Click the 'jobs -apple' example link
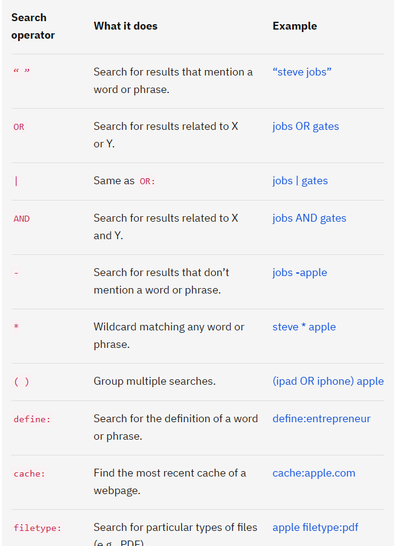Viewport: 399px width, 546px height. pos(299,272)
